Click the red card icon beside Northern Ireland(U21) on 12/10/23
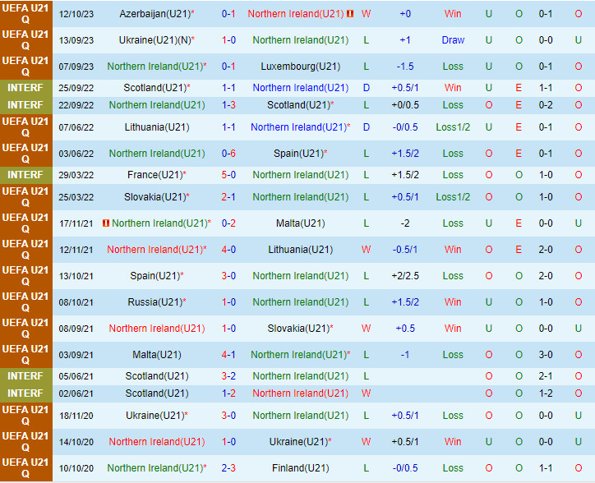This screenshot has height=483, width=595. 350,14
